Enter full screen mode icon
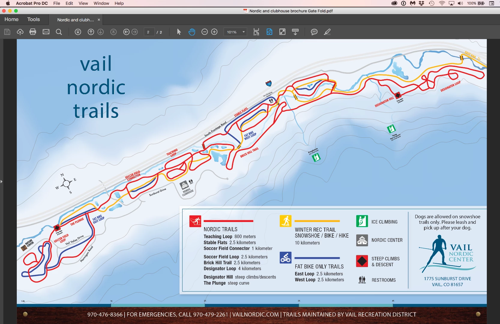 [282, 32]
